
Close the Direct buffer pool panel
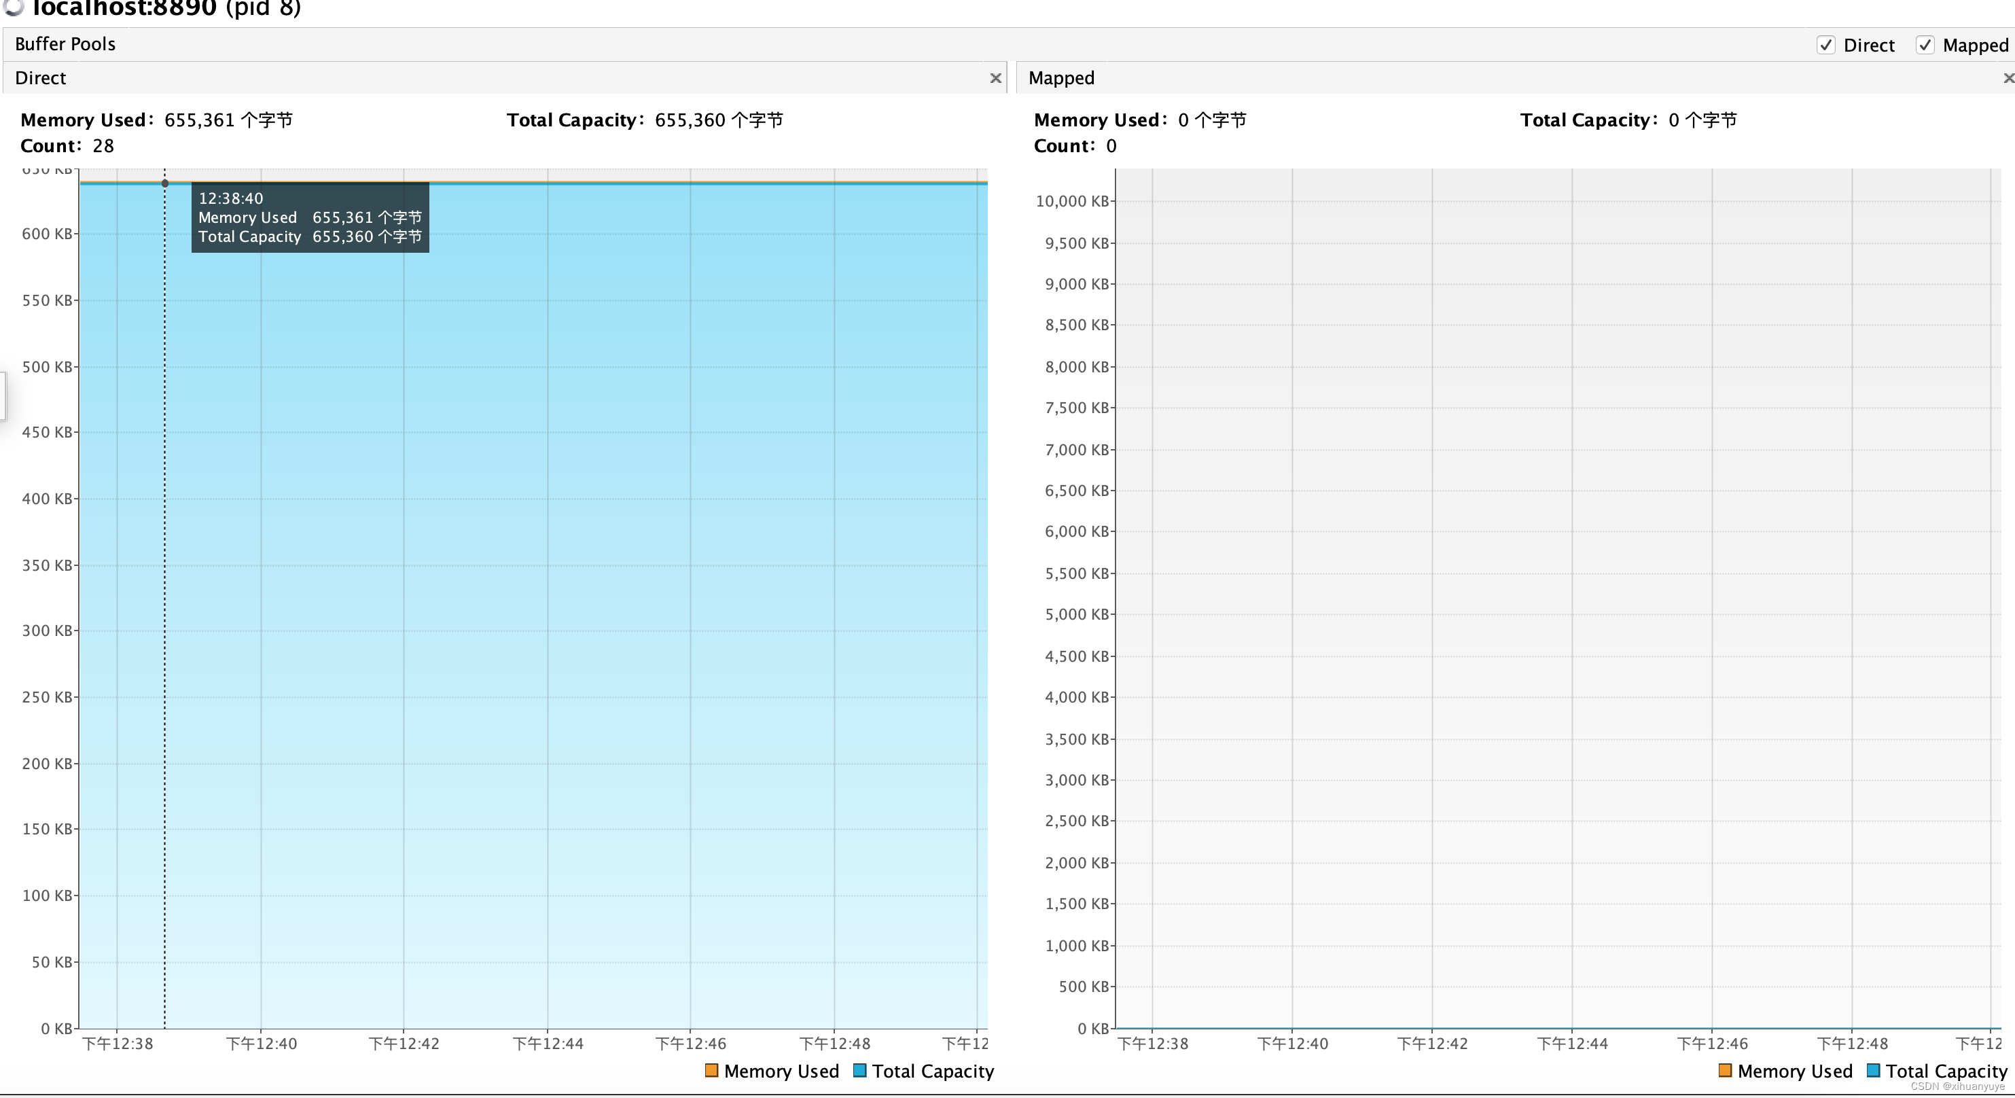point(995,78)
